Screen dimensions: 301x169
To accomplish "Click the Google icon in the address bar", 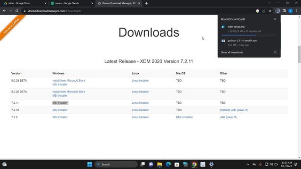I will click(x=257, y=11).
